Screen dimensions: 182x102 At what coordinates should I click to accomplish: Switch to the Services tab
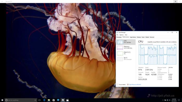[x=152, y=37]
